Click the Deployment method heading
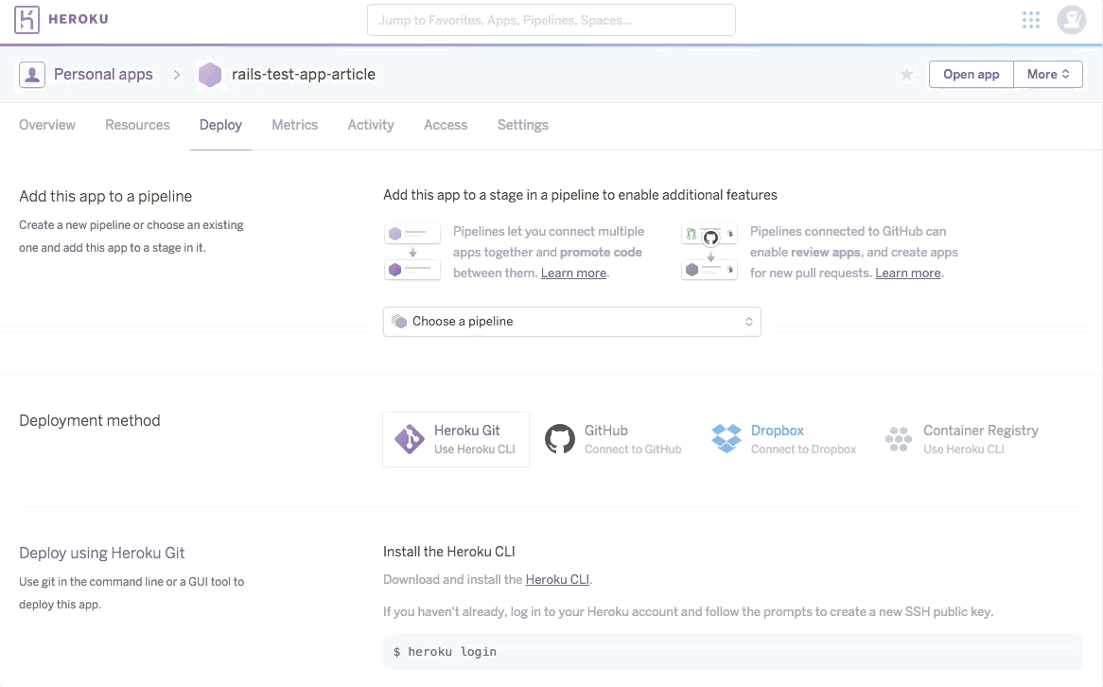 tap(90, 421)
